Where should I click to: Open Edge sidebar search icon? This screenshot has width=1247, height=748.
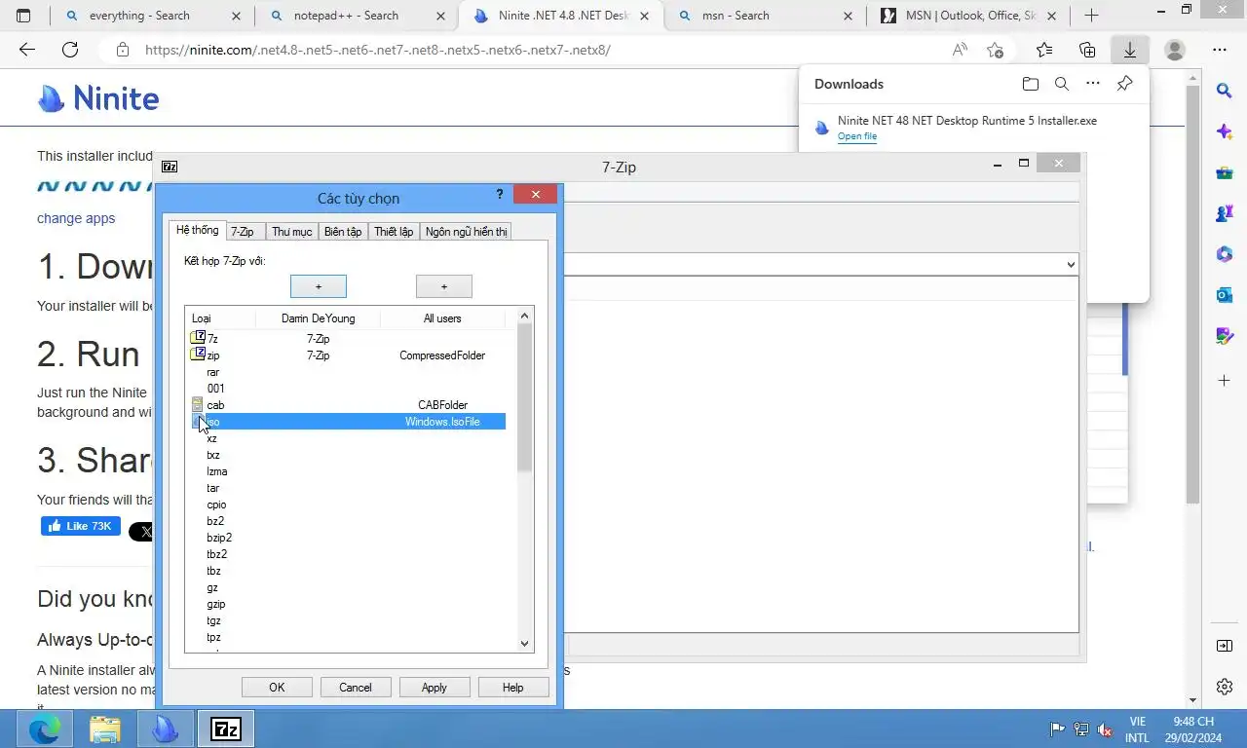click(x=1225, y=91)
